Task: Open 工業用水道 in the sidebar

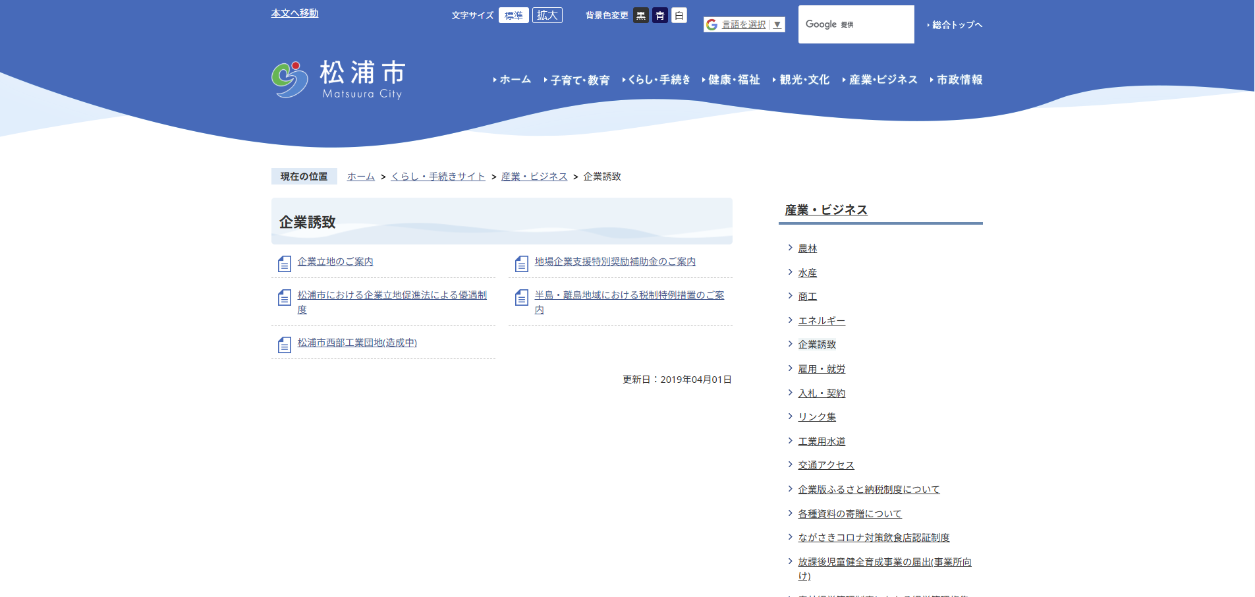Action: coord(822,441)
